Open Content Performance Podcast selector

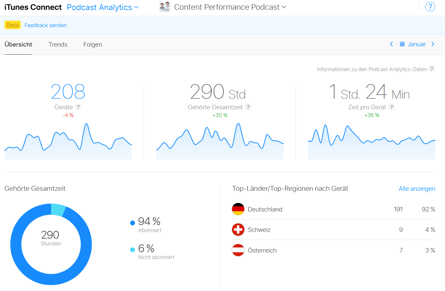[230, 7]
